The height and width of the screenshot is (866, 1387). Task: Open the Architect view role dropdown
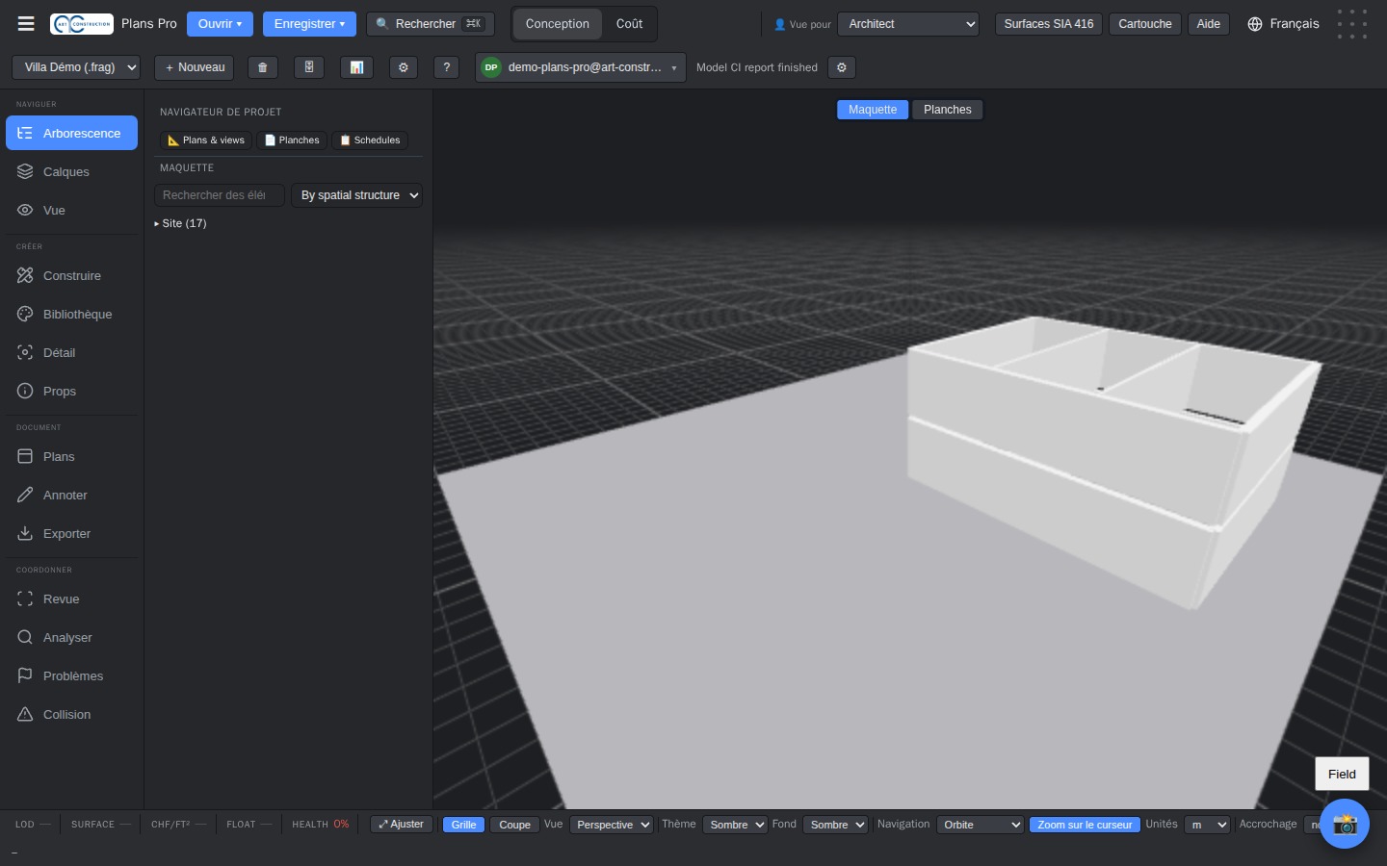tap(908, 24)
